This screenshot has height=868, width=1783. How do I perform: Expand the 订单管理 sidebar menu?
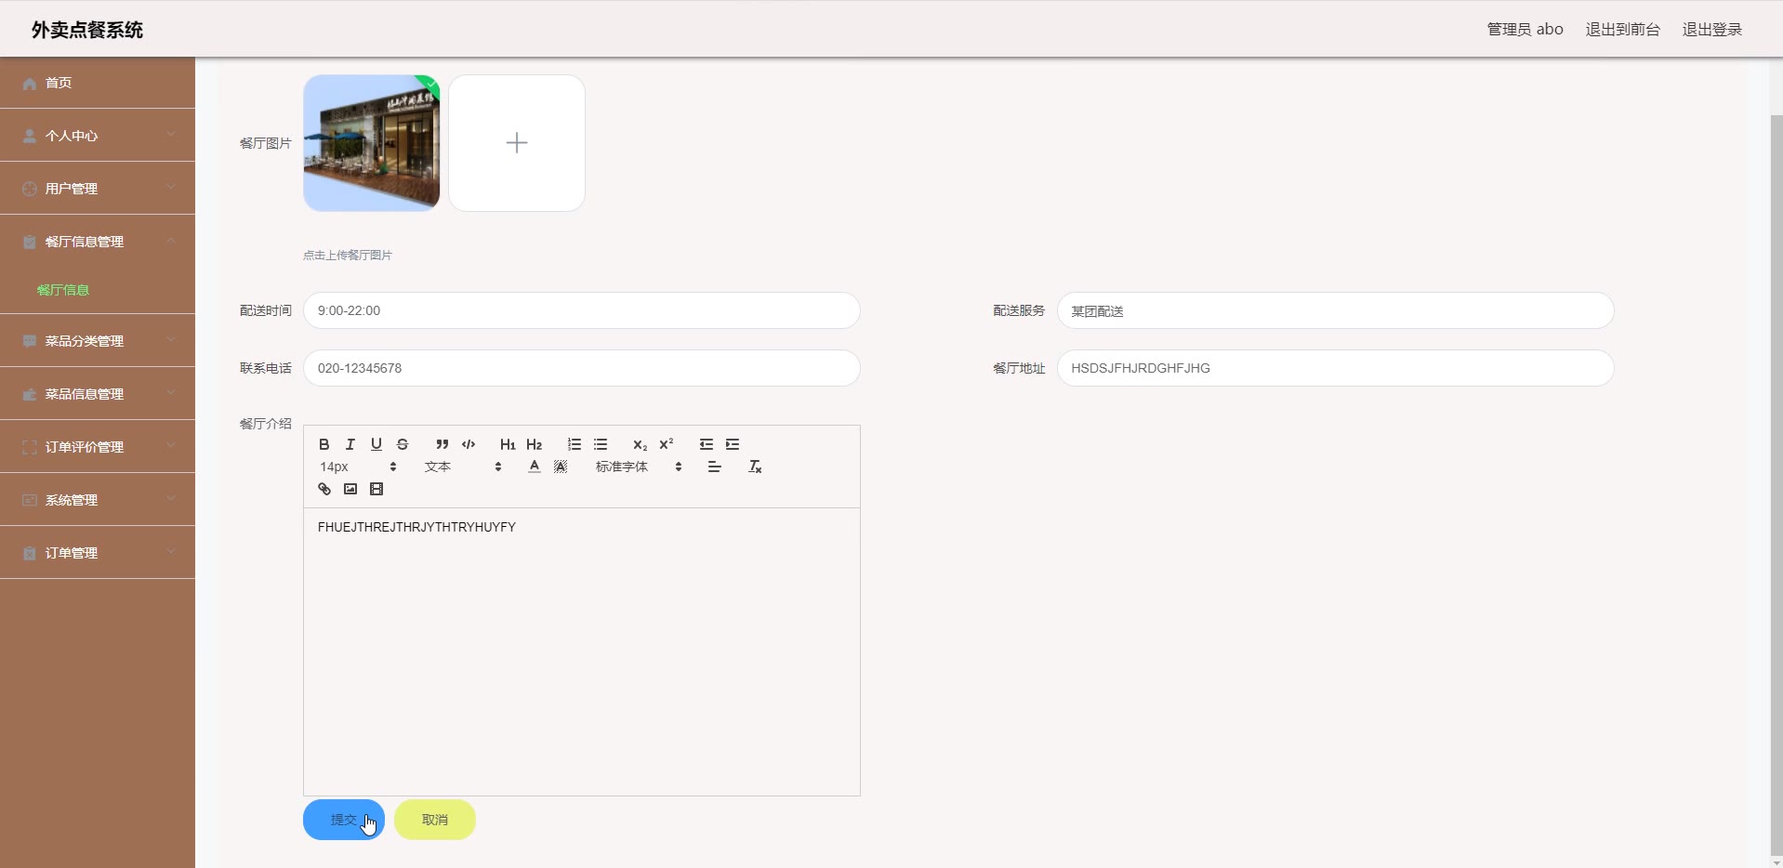click(x=98, y=553)
